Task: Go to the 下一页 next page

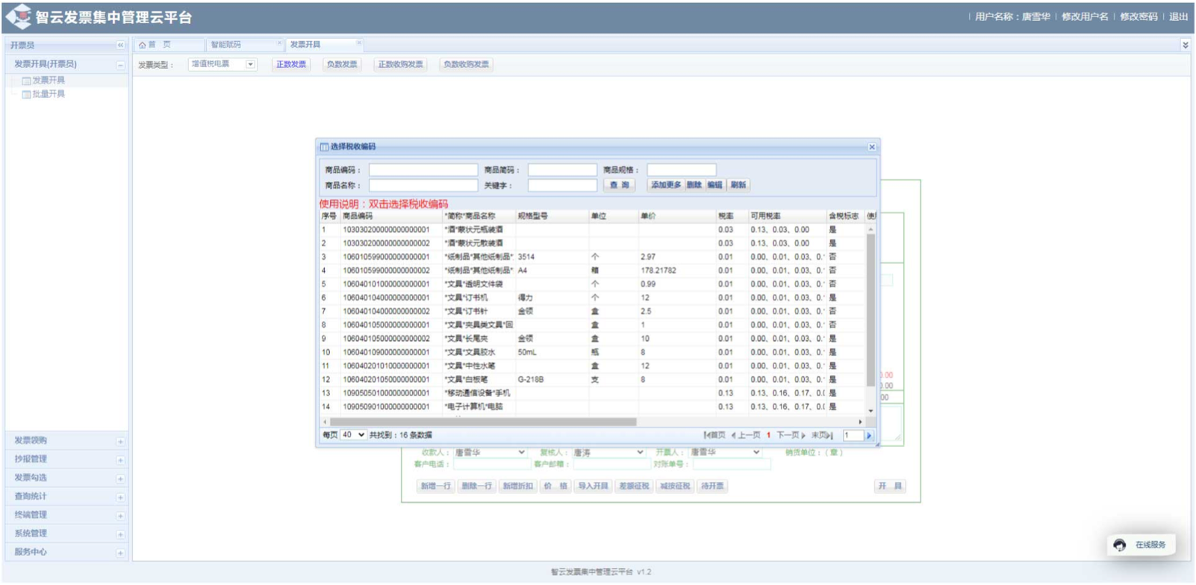Action: [x=791, y=435]
